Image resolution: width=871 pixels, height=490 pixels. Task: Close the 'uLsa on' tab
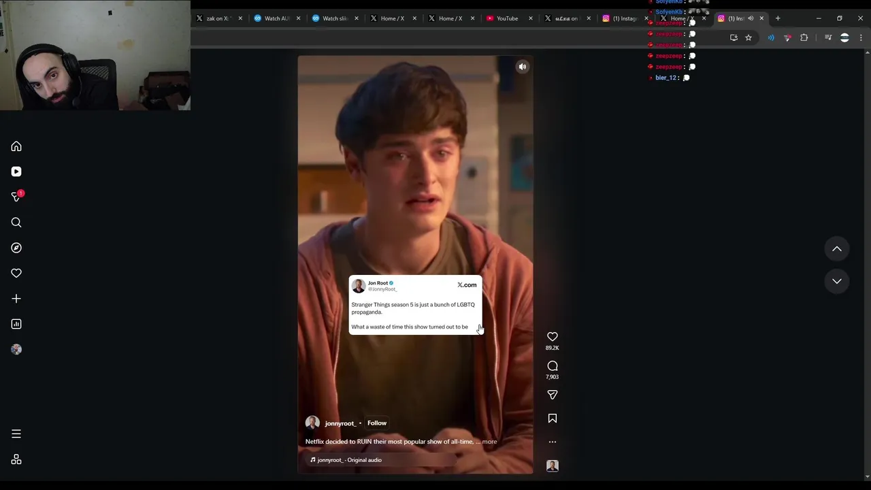coord(589,18)
